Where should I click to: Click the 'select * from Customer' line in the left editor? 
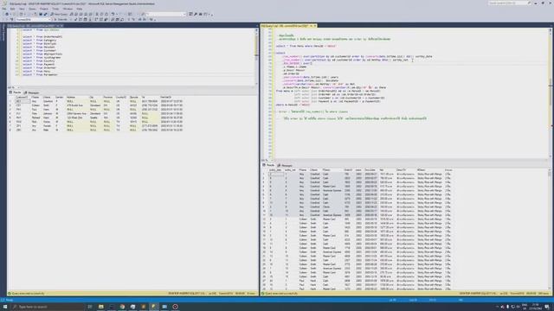tap(39, 50)
